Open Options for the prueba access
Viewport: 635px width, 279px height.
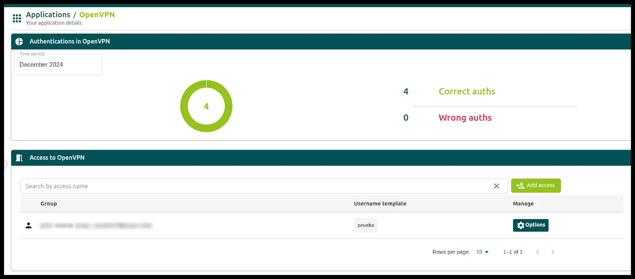coord(531,225)
